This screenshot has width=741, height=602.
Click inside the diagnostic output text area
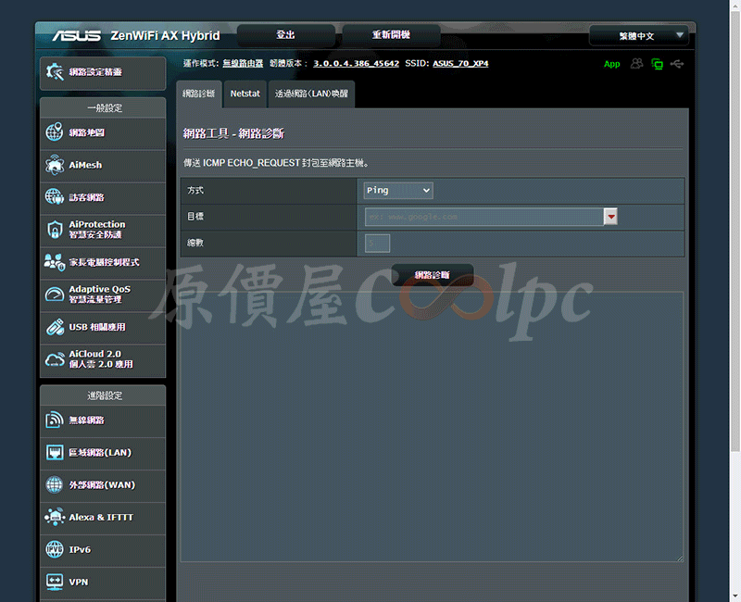pos(432,427)
